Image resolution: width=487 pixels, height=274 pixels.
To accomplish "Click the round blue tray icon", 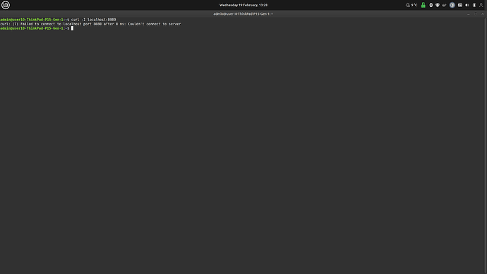I will 452,5.
